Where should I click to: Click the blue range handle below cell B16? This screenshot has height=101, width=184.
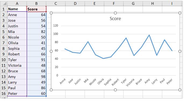tap(46, 96)
